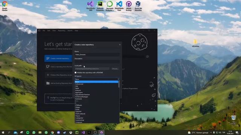Open Visual Studio Code desktop shortcut

click(x=119, y=6)
